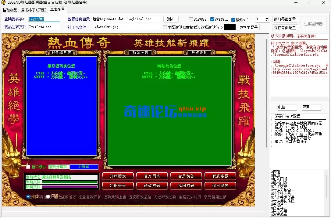Image resolution: width=331 pixels, height=218 pixels.
Task: Select the green website notice placeholder area
Action: point(169,111)
